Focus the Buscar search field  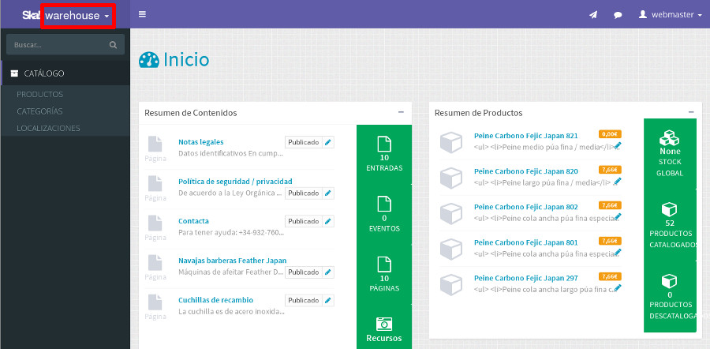pos(65,45)
